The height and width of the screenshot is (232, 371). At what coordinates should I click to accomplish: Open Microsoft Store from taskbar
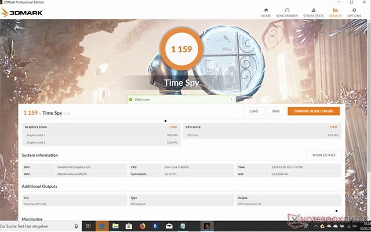click(129, 226)
